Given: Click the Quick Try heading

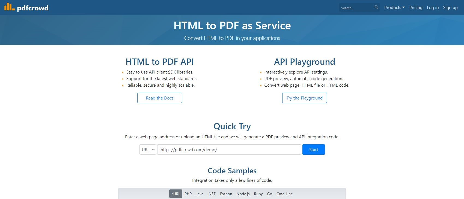Looking at the screenshot, I should [232, 126].
